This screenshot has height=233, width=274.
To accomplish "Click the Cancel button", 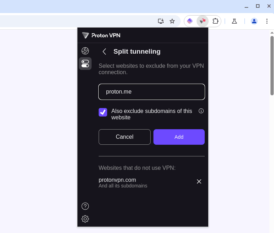I will coord(124,137).
